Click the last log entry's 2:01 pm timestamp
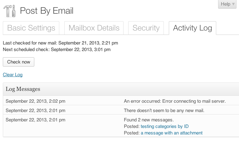The image size is (239, 141). point(36,120)
